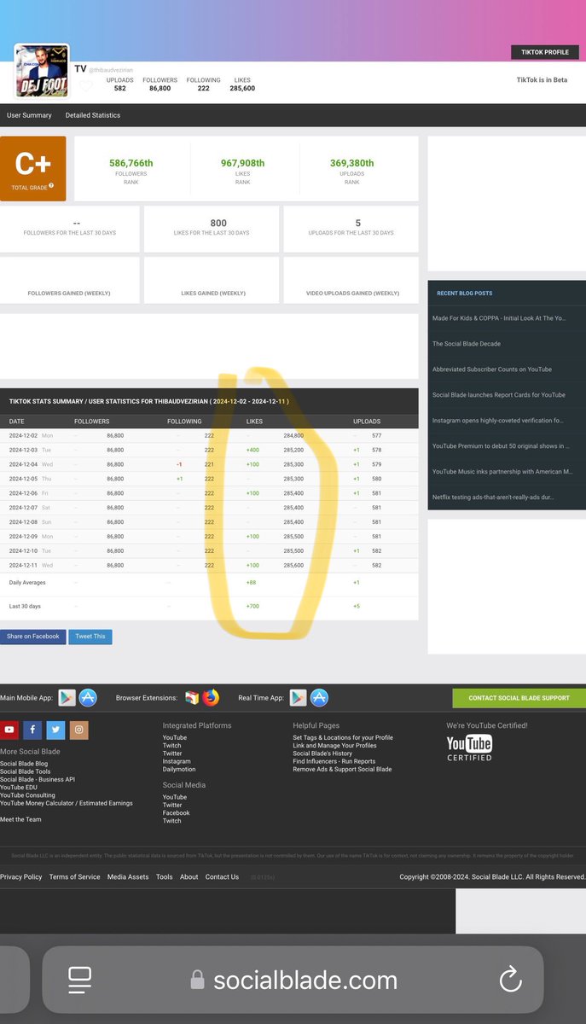Tap the Safari reload icon

(510, 980)
